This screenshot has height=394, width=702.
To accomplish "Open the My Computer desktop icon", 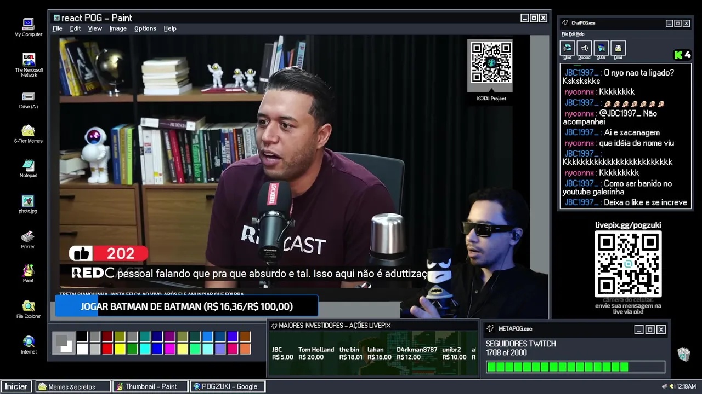I will click(x=28, y=27).
